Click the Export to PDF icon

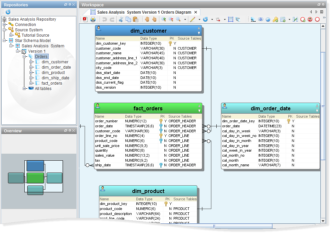(85, 20)
